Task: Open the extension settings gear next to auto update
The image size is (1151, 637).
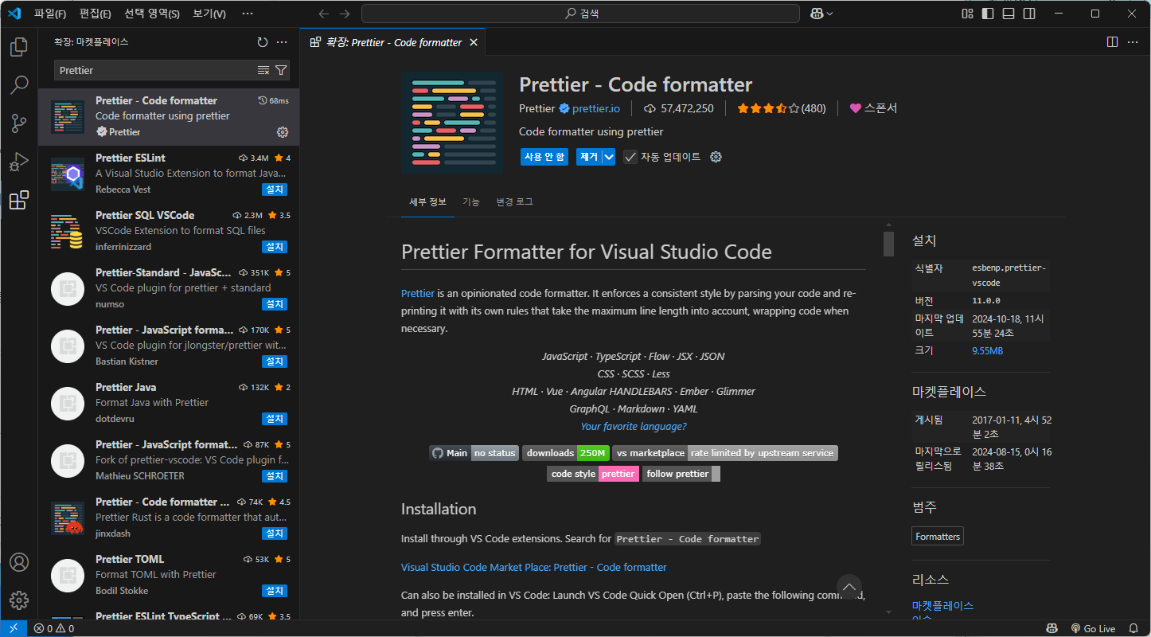Action: (x=716, y=157)
